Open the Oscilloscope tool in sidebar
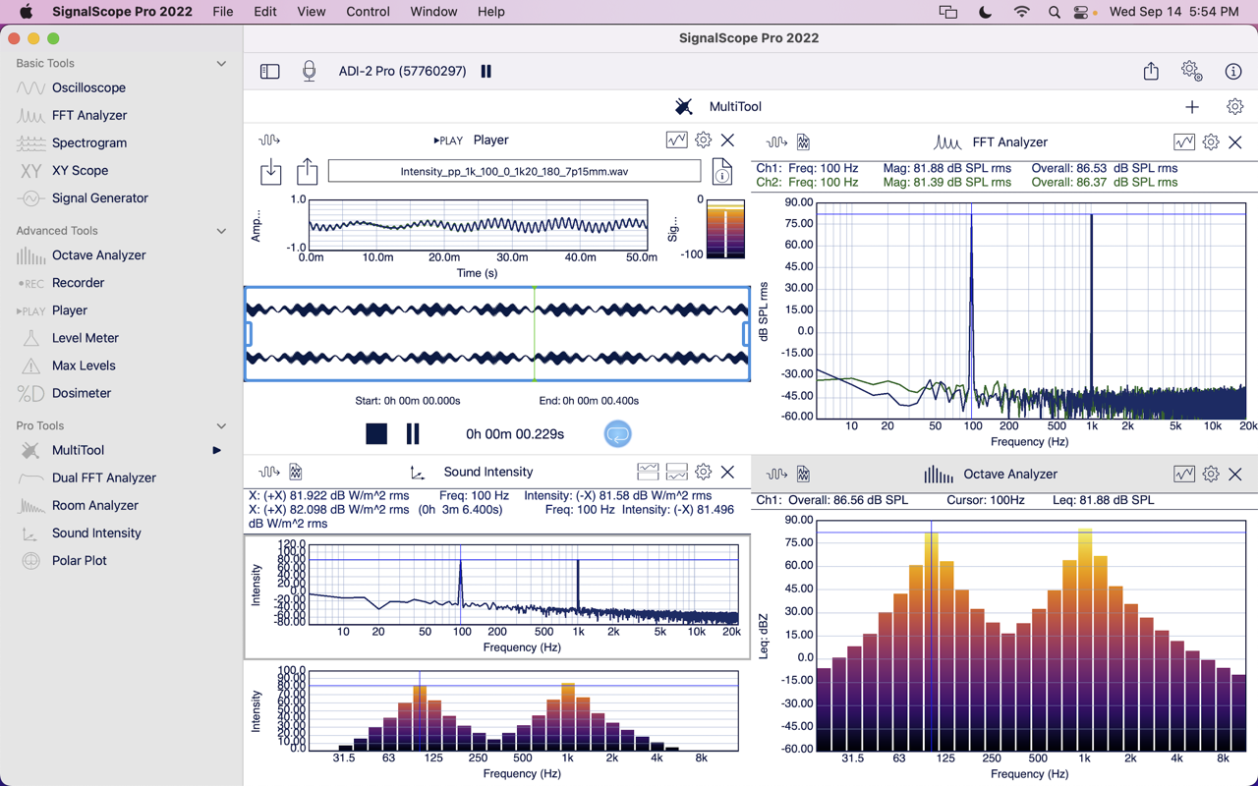This screenshot has height=786, width=1258. pos(88,87)
